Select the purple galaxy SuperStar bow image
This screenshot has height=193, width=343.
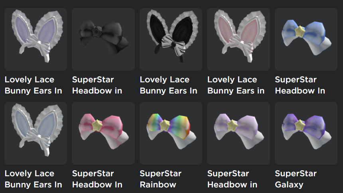coord(306,133)
